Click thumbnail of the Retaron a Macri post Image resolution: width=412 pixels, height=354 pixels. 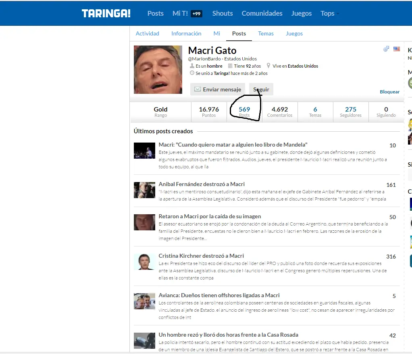(144, 222)
